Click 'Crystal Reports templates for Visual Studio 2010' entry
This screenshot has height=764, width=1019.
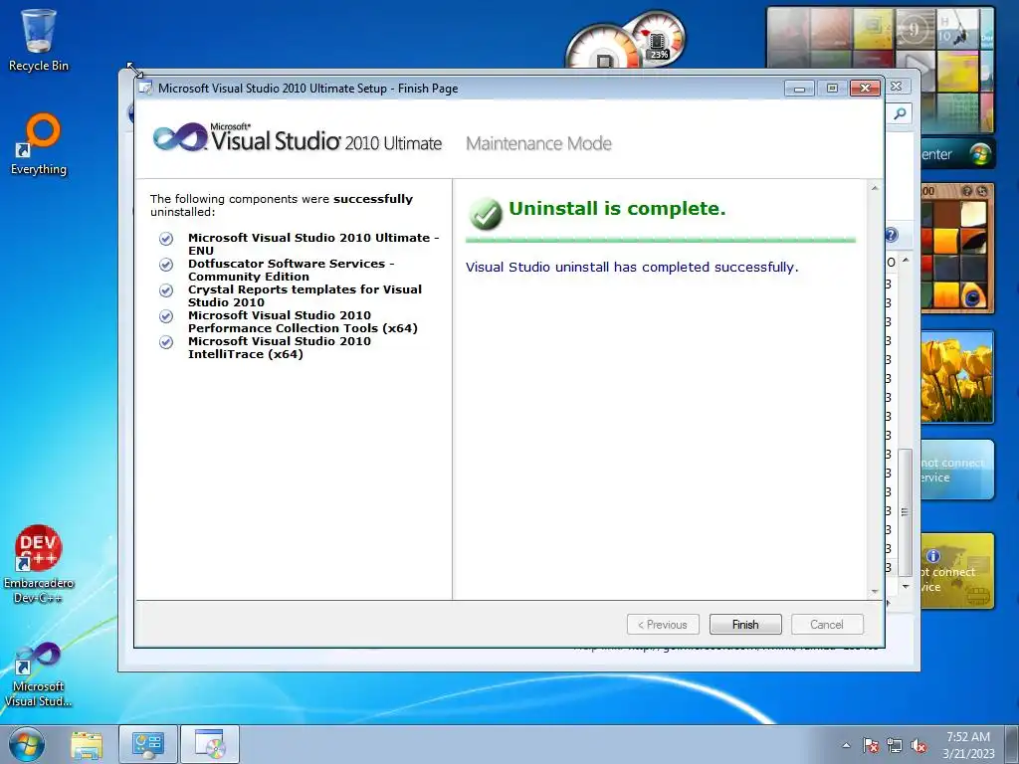(305, 296)
